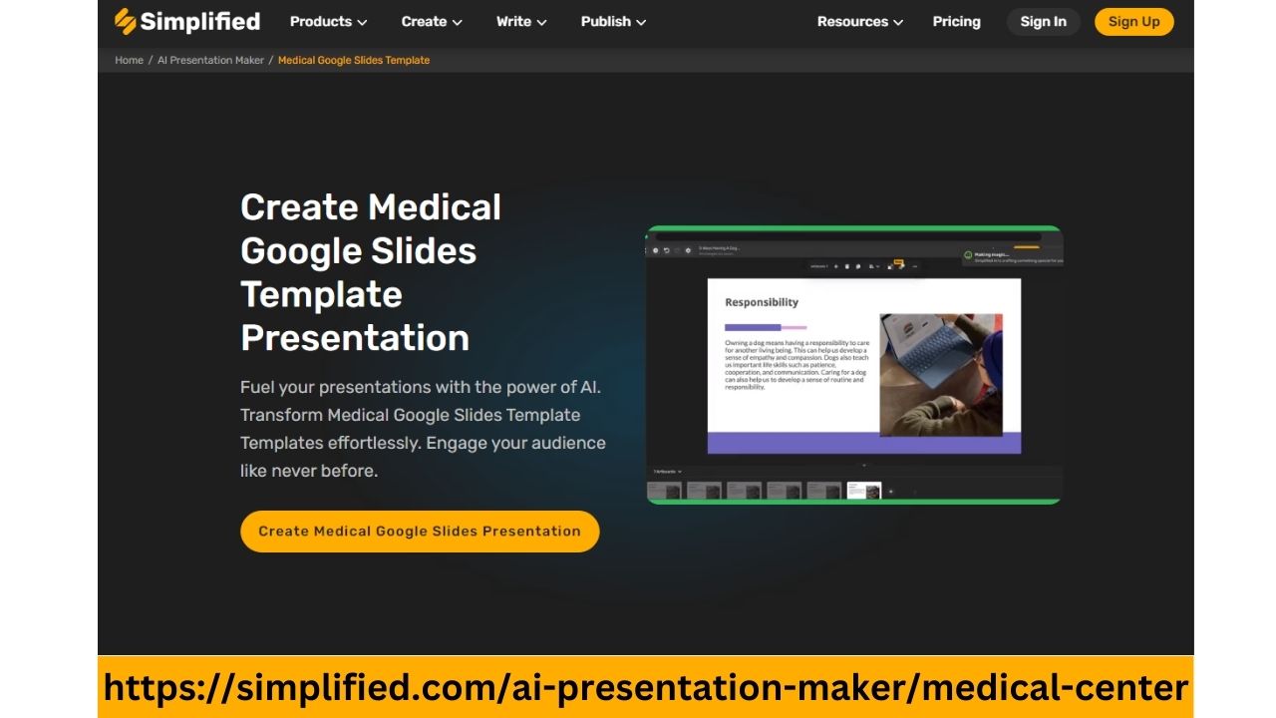
Task: Click the settings gear icon in preview
Action: (688, 250)
